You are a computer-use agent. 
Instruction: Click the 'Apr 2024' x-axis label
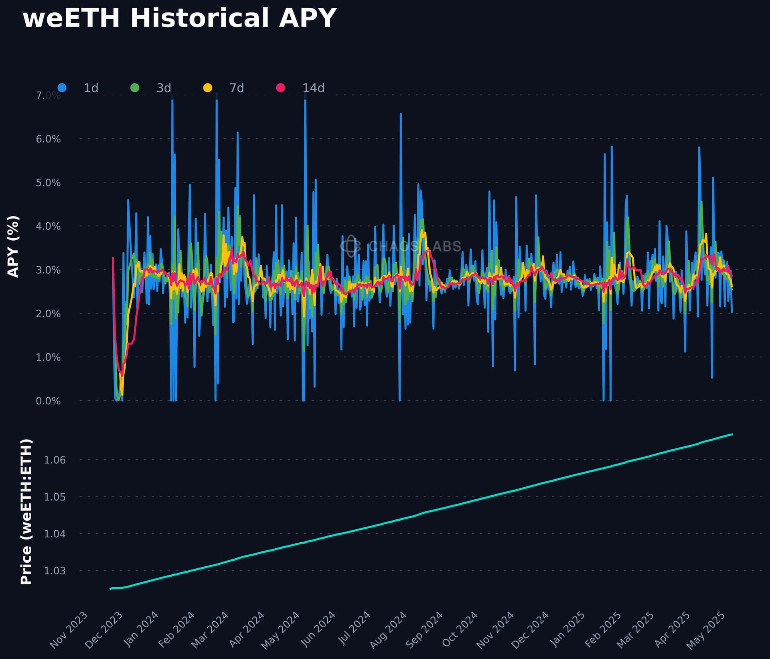(247, 629)
